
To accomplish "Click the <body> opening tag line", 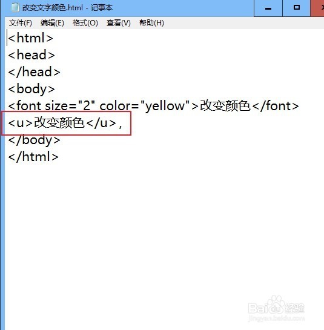I will click(x=31, y=89).
